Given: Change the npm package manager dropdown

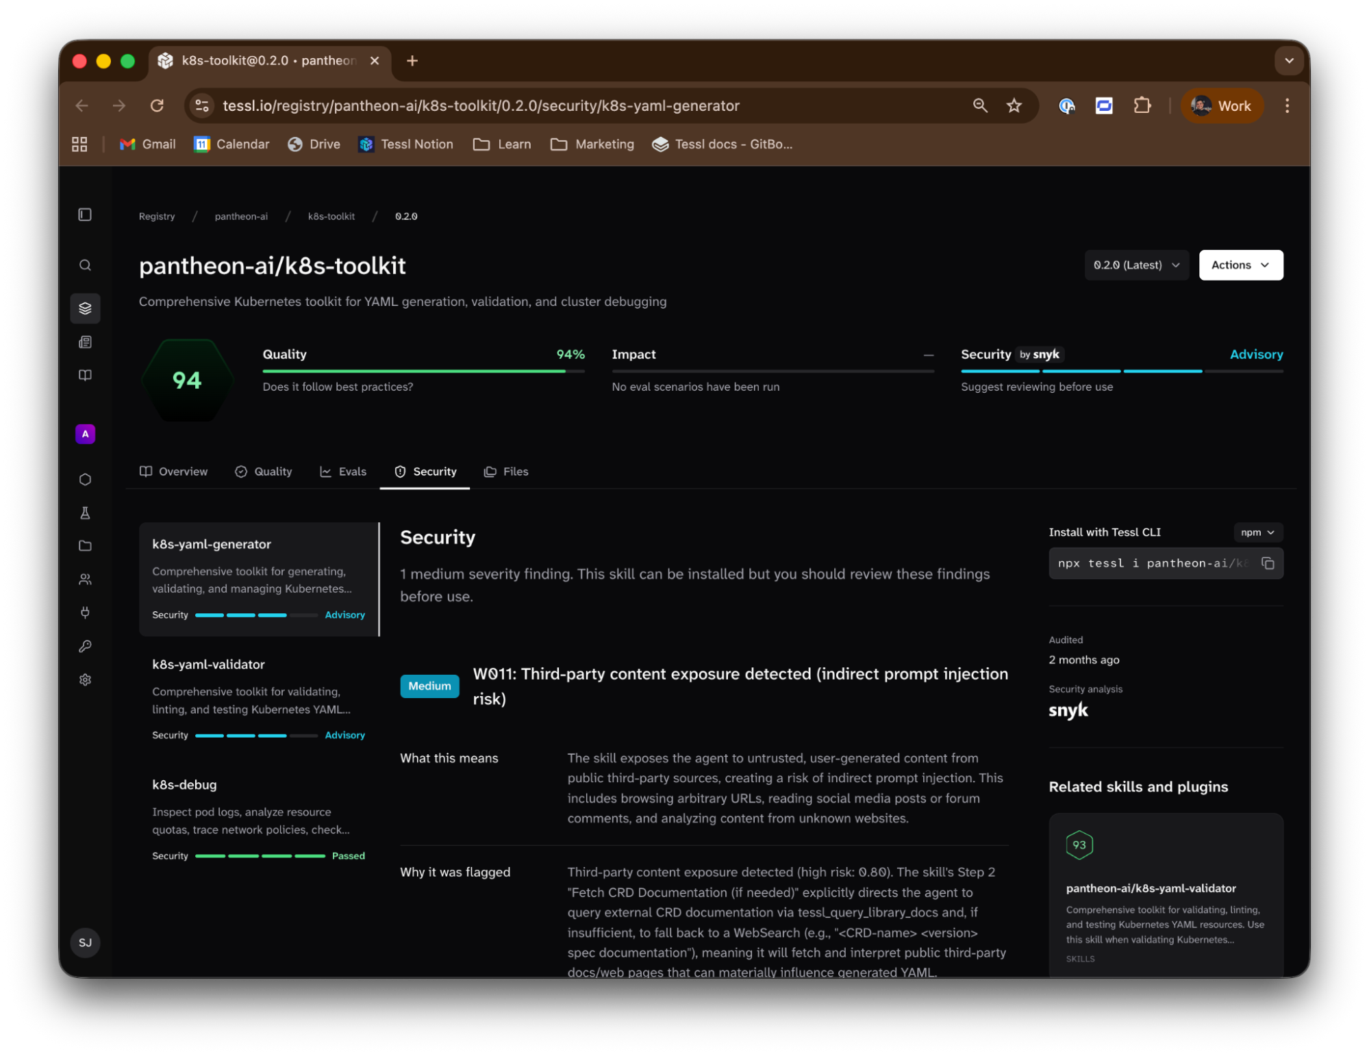Looking at the screenshot, I should (x=1257, y=532).
